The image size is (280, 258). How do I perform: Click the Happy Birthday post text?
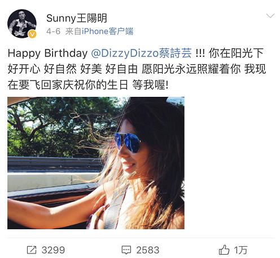click(x=47, y=53)
